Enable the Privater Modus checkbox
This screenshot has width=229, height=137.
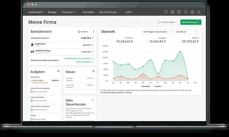(159, 22)
